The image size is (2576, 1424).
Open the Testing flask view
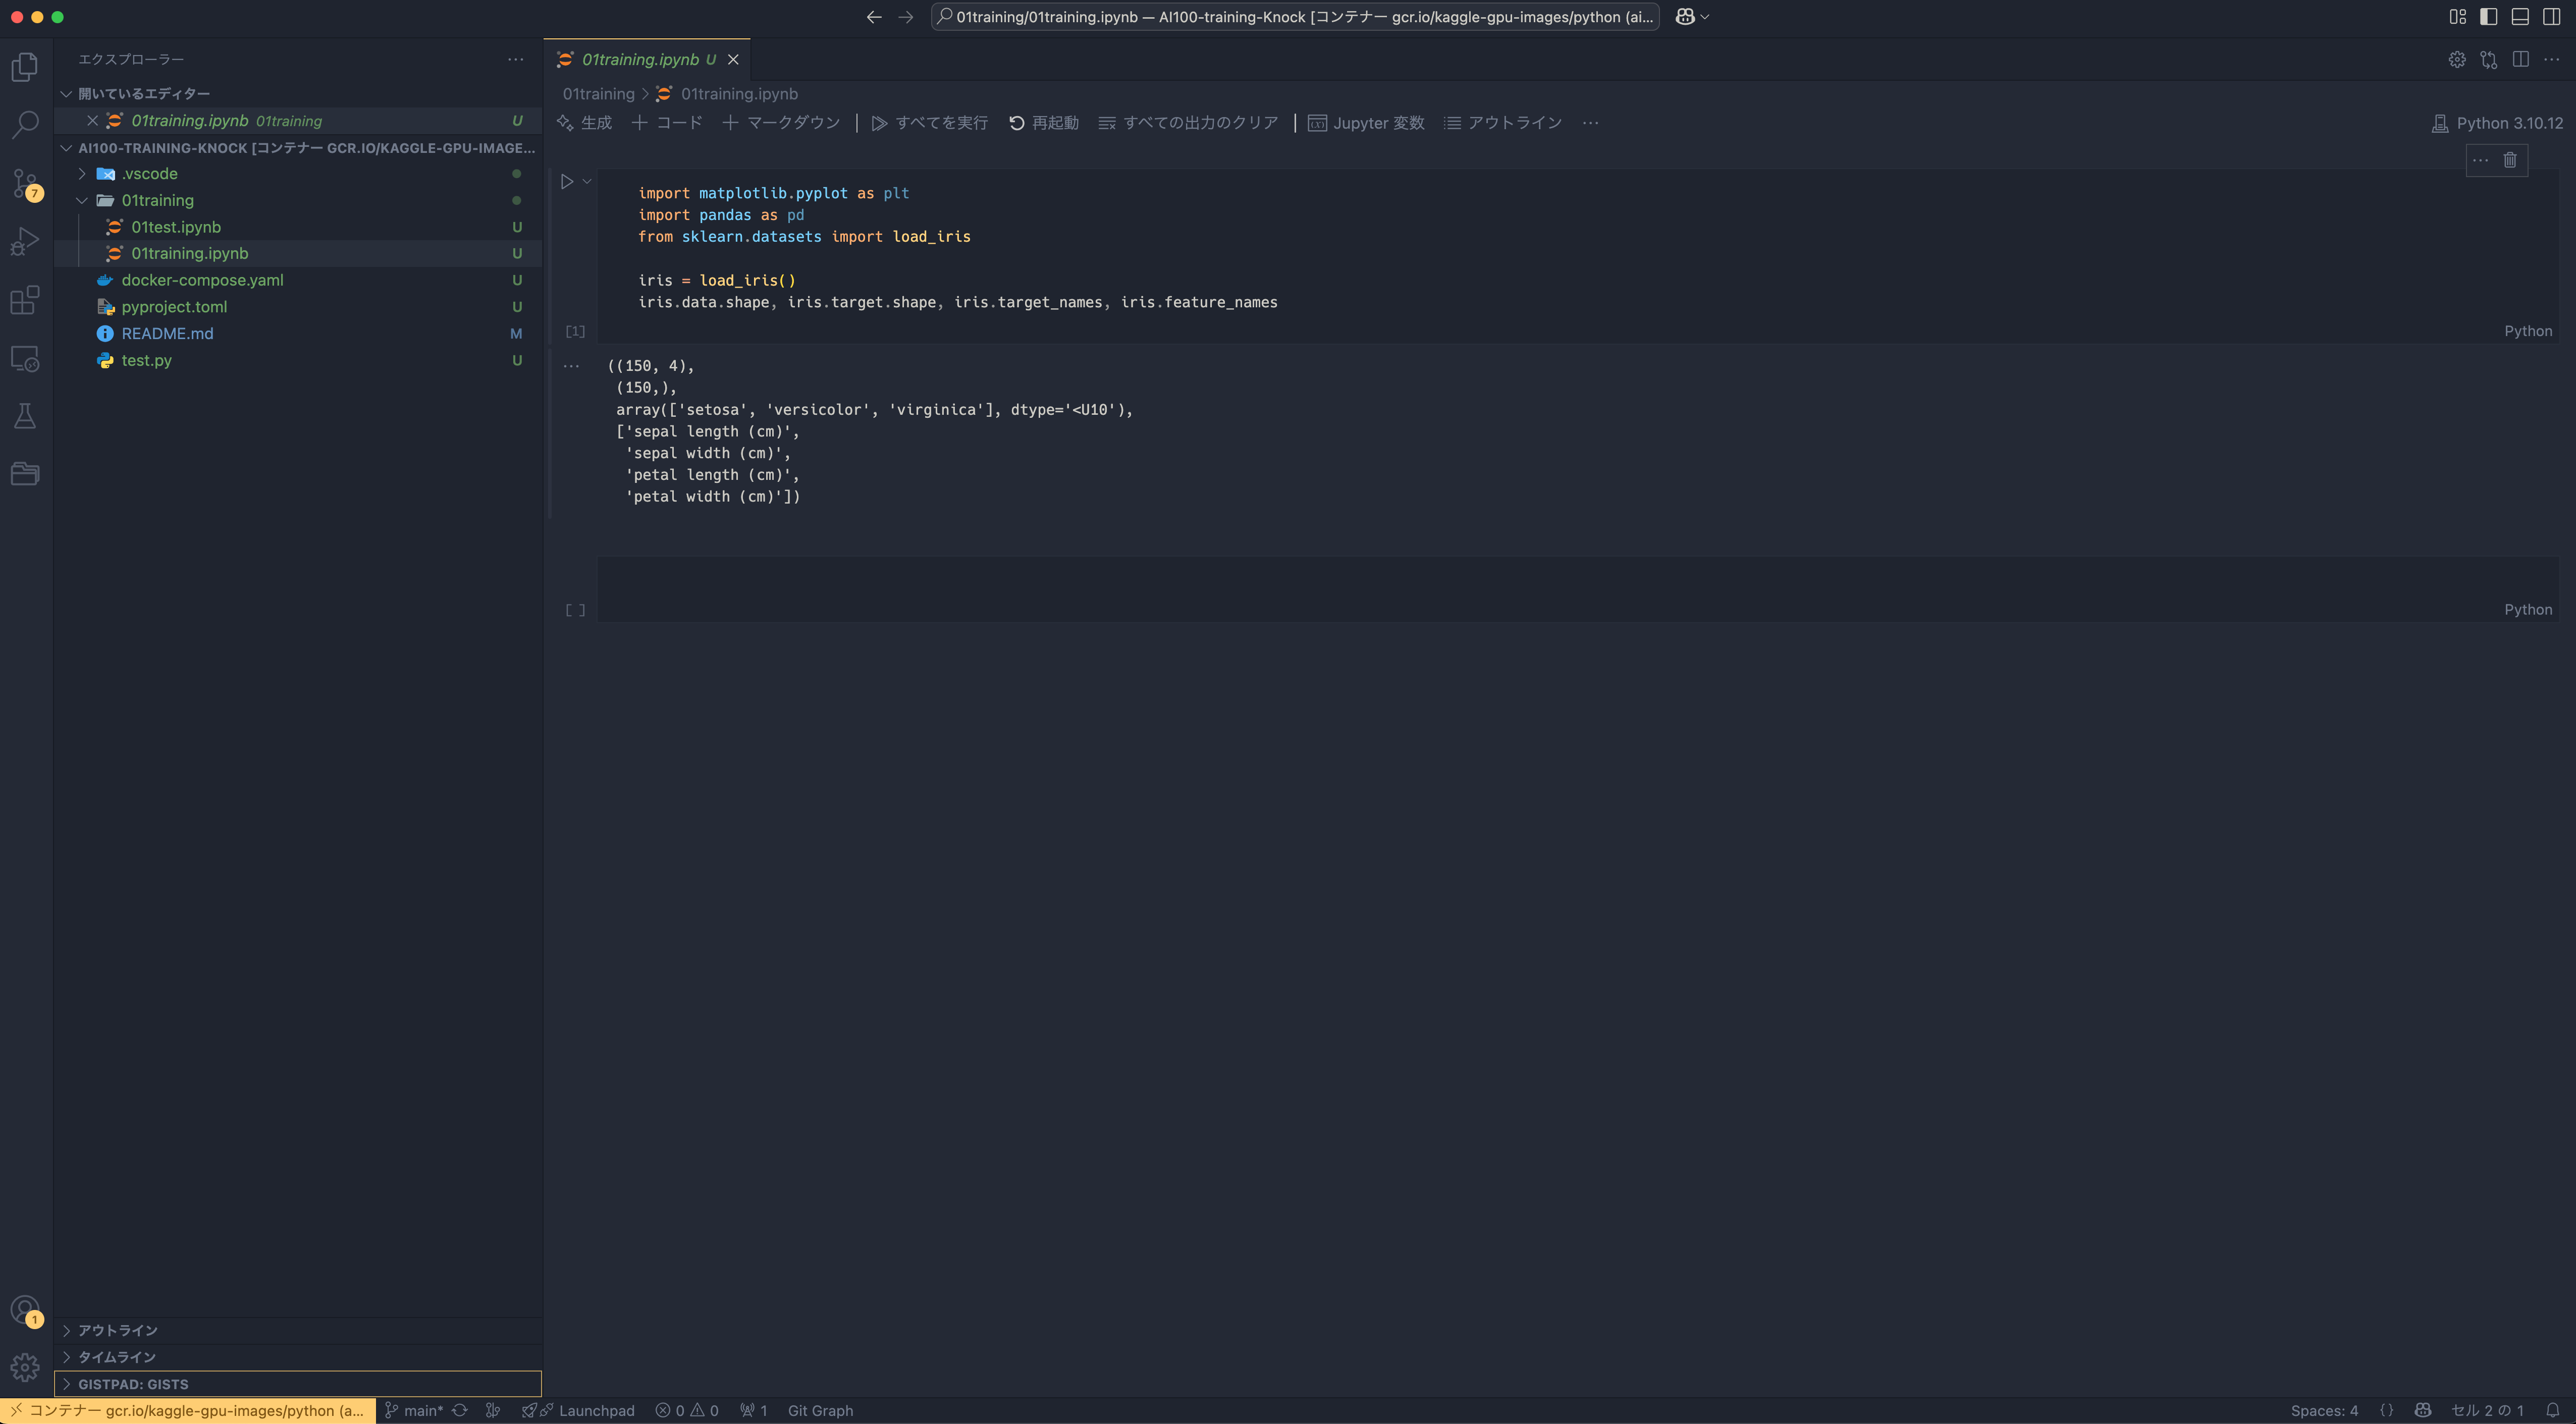click(x=25, y=416)
